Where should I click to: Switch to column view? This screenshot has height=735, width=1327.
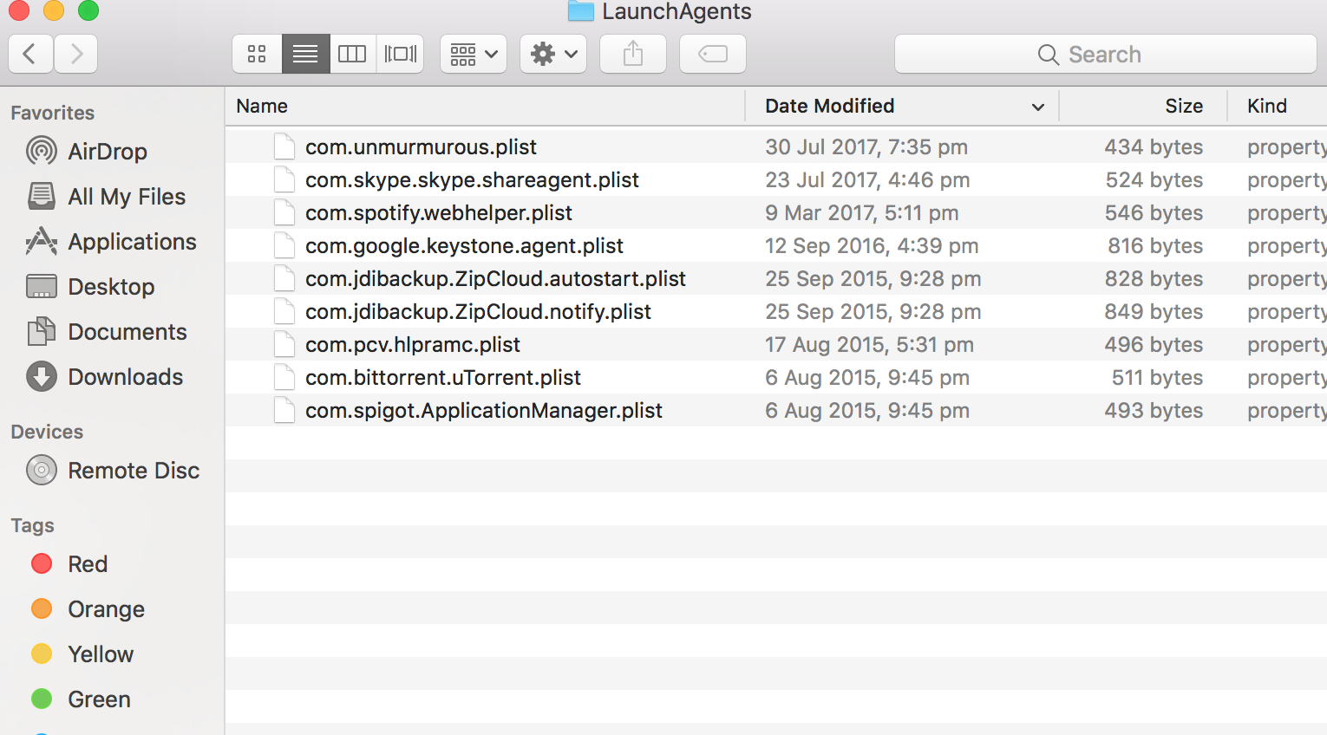(x=352, y=55)
